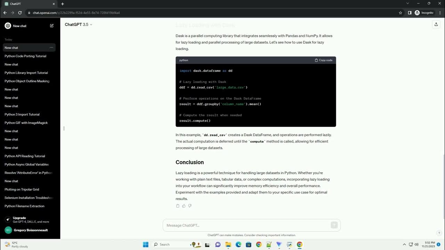
Task: Click the browser back arrow
Action: pos(5,12)
